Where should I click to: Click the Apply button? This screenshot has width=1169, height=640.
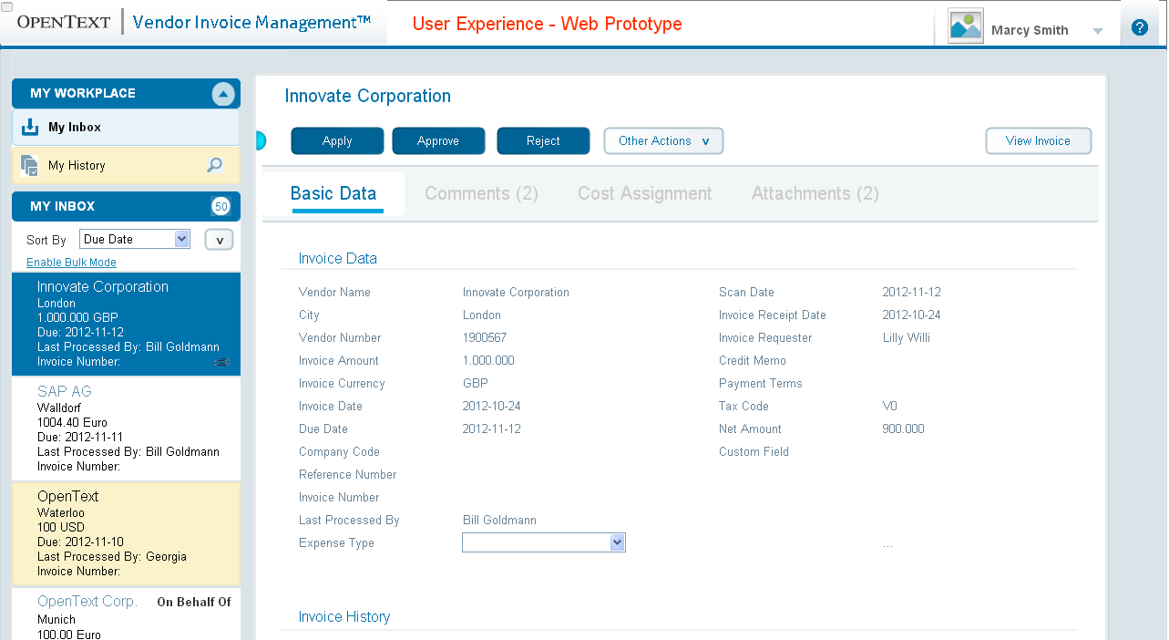(x=337, y=141)
